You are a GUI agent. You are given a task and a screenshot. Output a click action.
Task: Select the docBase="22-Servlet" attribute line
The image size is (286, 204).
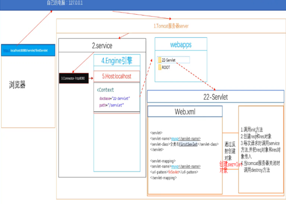[114, 98]
